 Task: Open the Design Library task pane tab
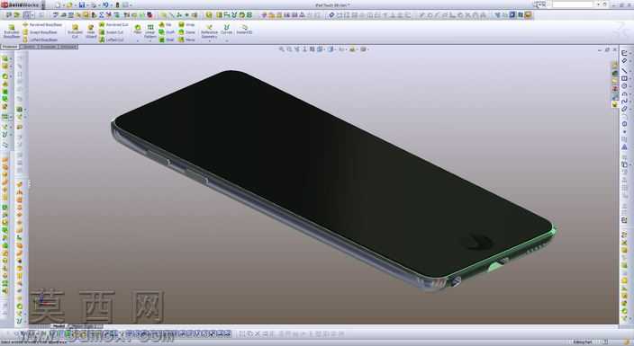(615, 74)
